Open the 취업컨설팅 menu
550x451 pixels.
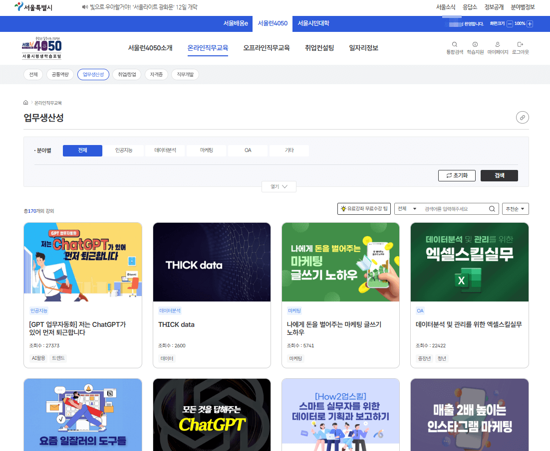[319, 48]
